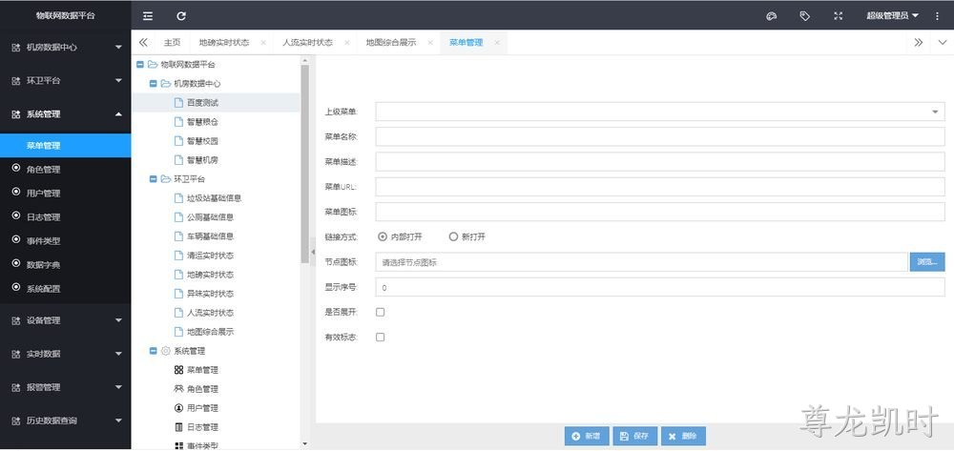The height and width of the screenshot is (451, 954).
Task: Switch to 地图综合展示 tab
Action: tap(391, 43)
